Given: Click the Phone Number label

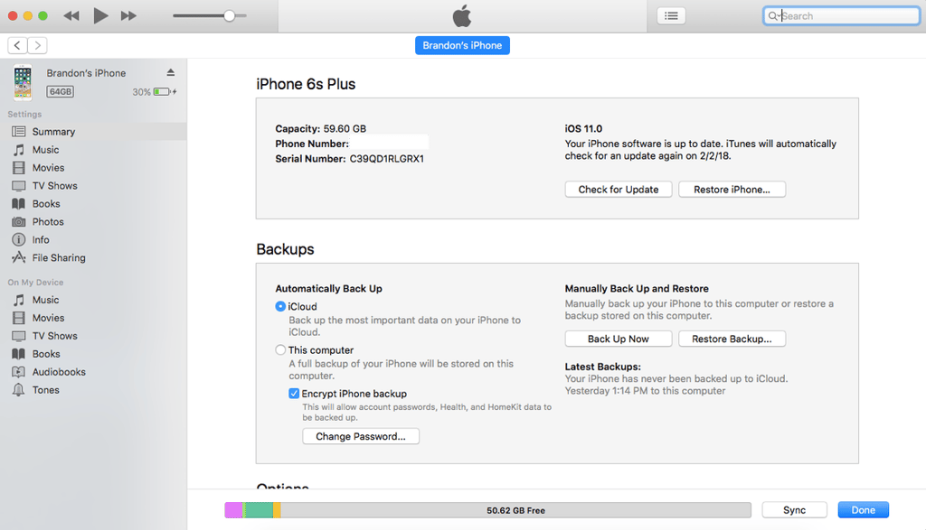Looking at the screenshot, I should [x=312, y=144].
